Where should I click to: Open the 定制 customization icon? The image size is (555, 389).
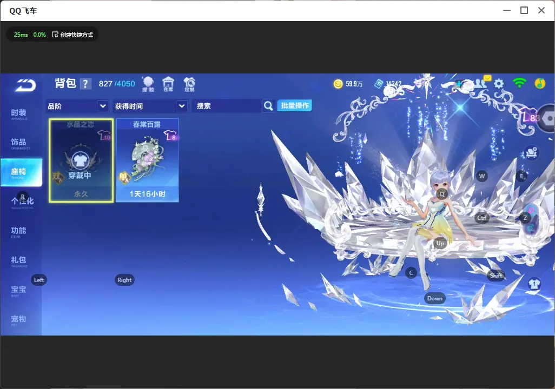pyautogui.click(x=189, y=84)
